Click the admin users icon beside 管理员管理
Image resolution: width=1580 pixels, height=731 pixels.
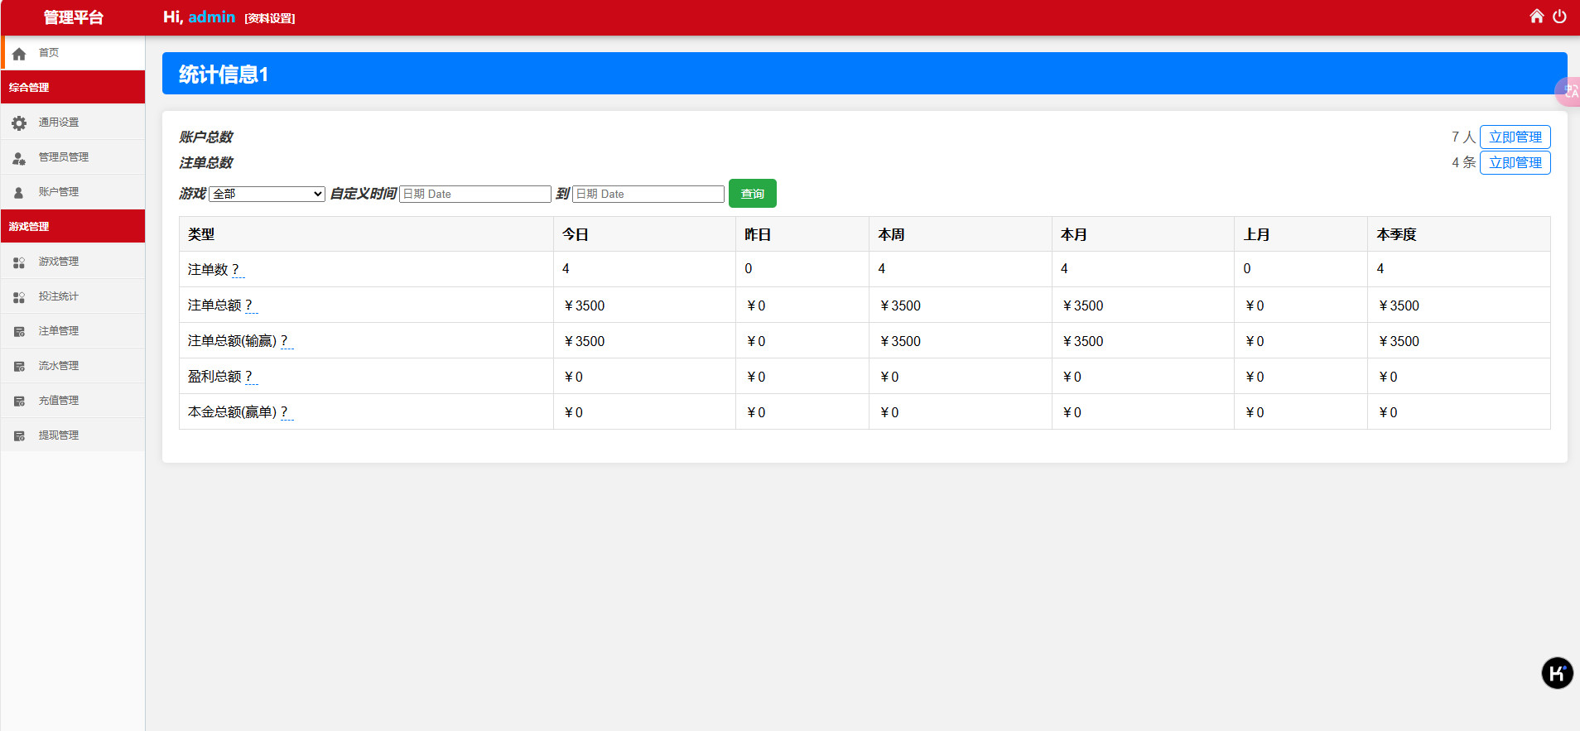pyautogui.click(x=19, y=157)
